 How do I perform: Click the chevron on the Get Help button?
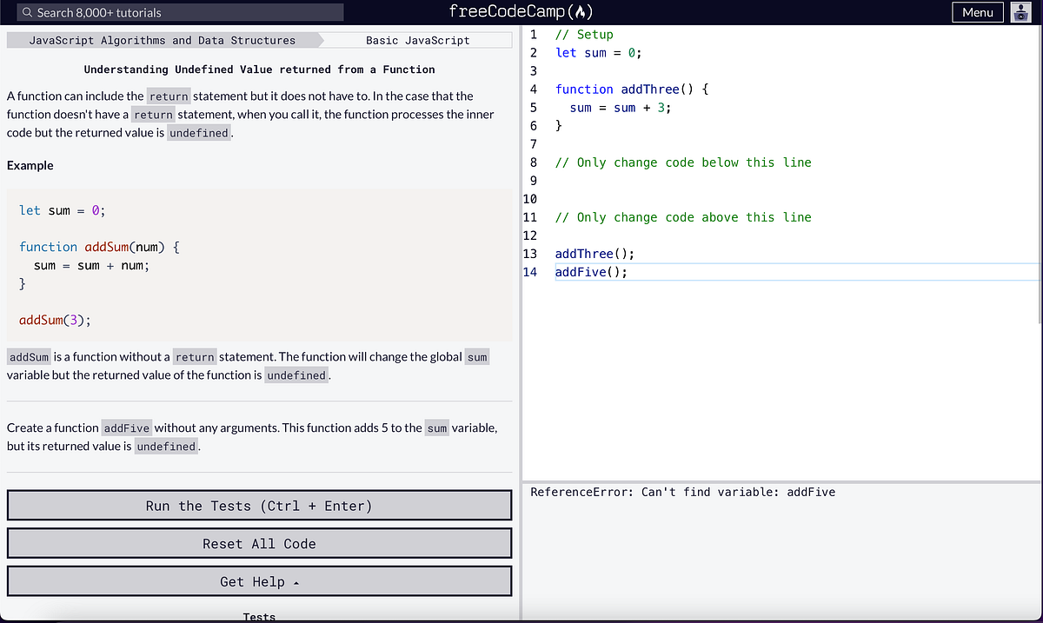tap(296, 581)
